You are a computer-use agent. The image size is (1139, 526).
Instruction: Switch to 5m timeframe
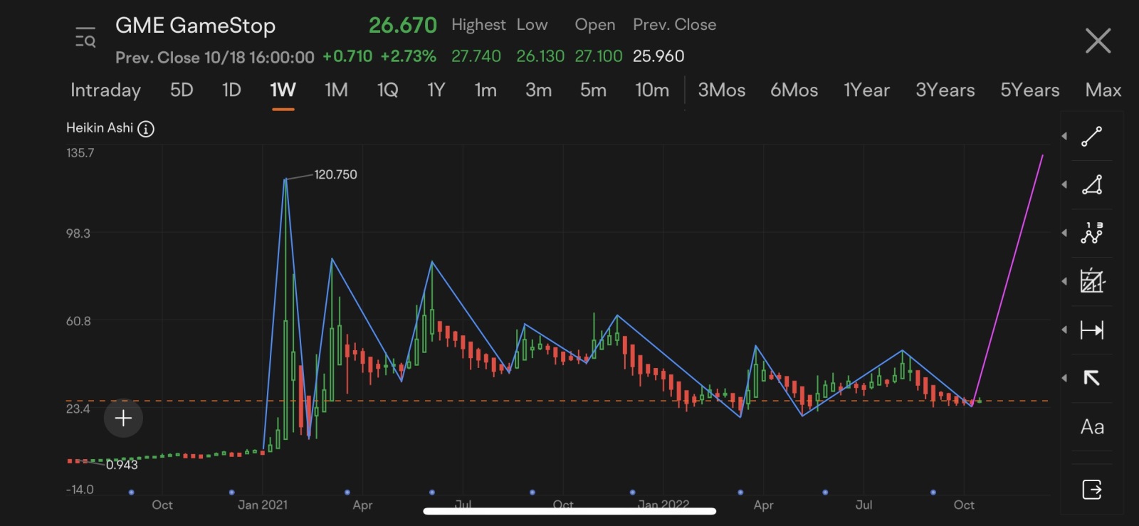tap(593, 90)
